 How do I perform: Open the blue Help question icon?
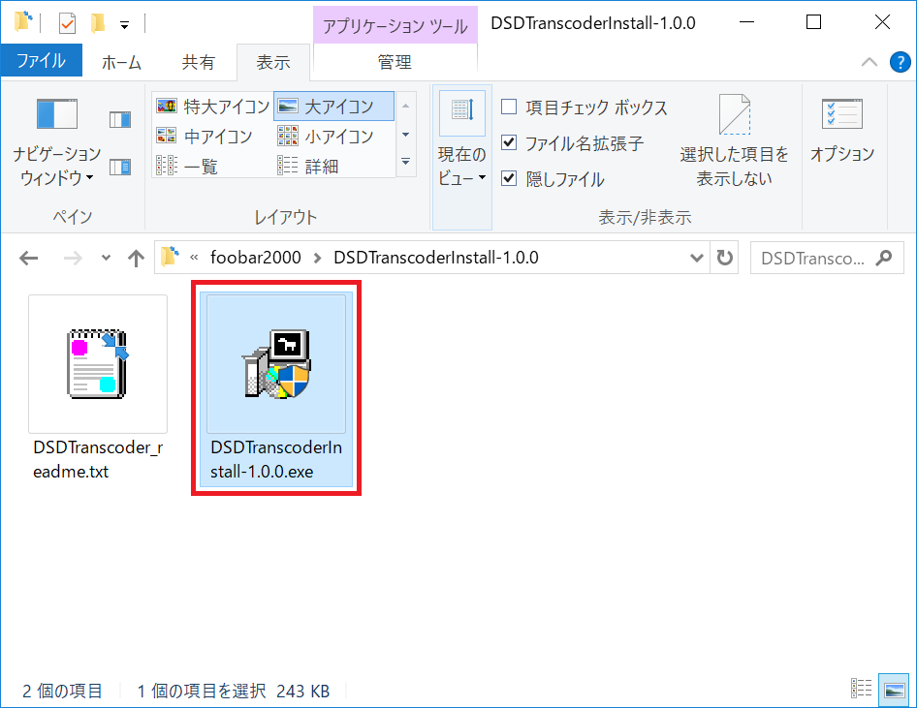pos(901,62)
